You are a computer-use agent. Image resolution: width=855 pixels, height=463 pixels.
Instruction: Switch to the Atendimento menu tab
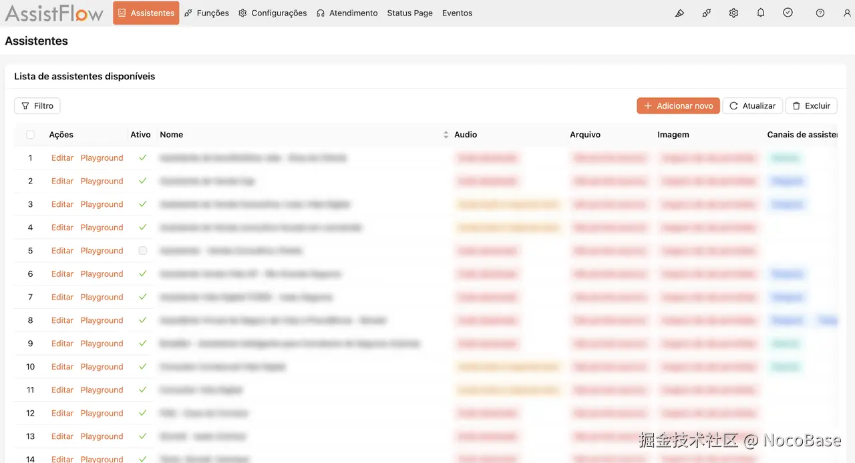[347, 13]
